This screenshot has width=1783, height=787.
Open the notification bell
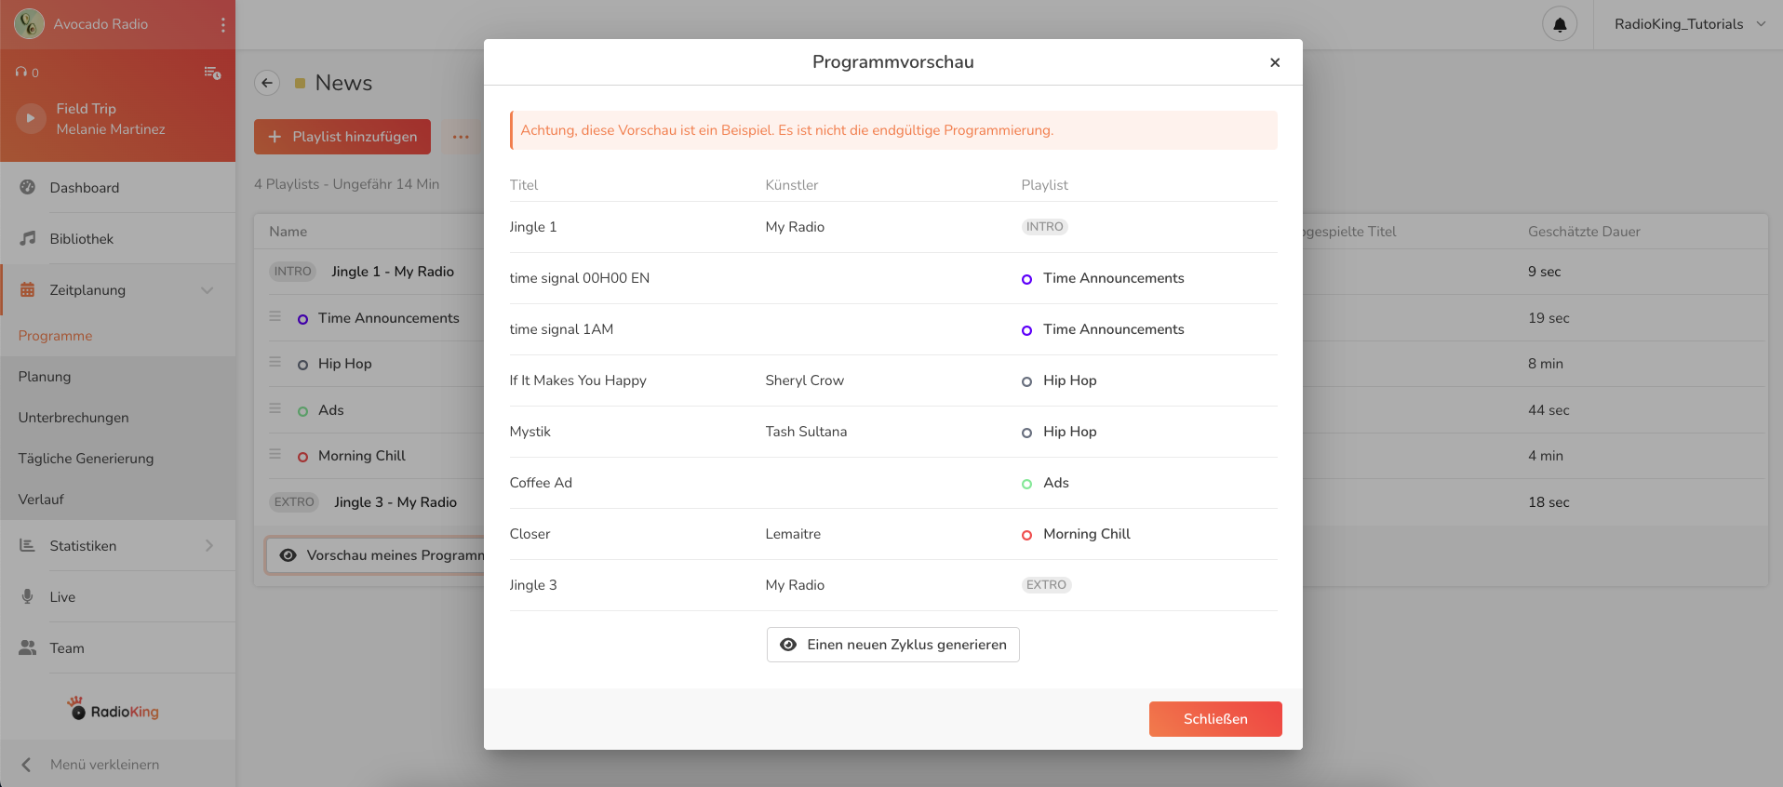click(x=1560, y=24)
